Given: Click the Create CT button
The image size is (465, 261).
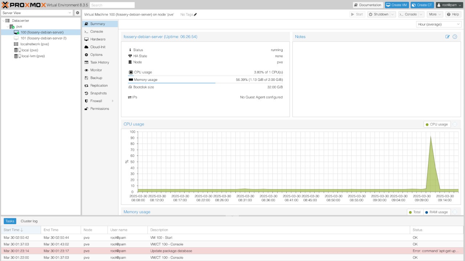Looking at the screenshot, I should pos(422,5).
